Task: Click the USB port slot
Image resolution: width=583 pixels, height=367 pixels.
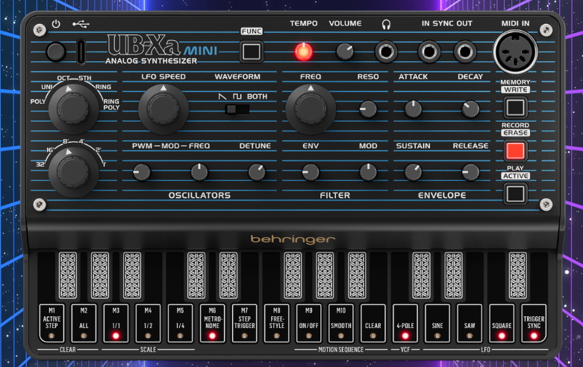Action: 81,52
